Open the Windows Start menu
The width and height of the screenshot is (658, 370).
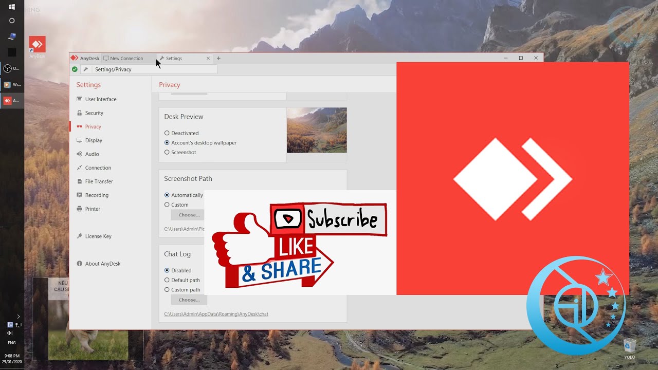click(12, 7)
